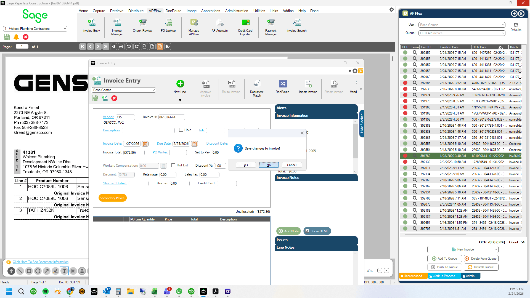Go to the first page of the document
This screenshot has width=530, height=298.
pos(83,47)
